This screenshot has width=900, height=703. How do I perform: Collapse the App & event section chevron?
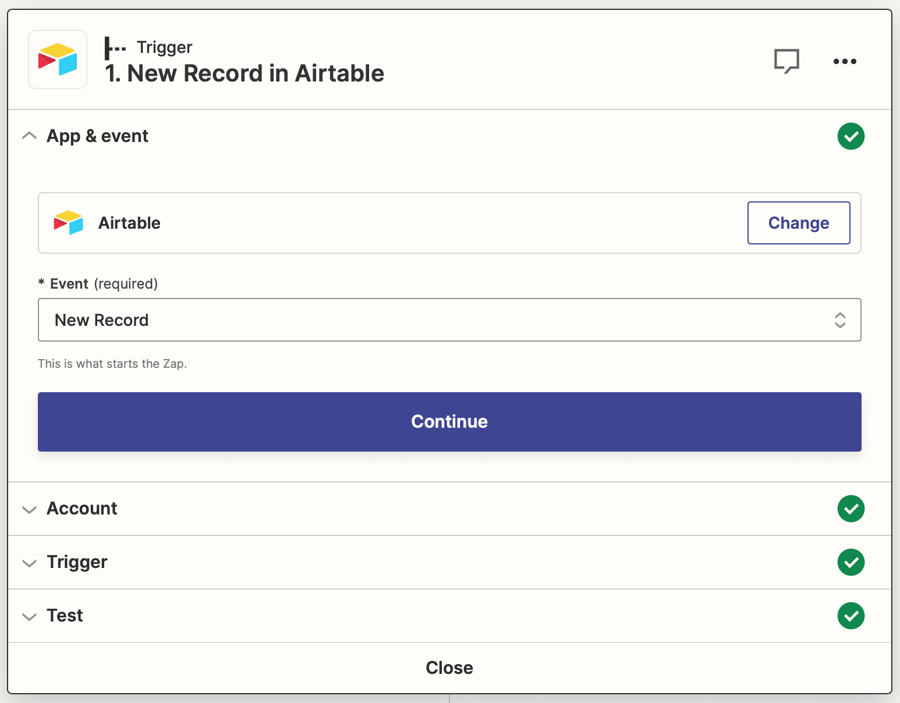(x=29, y=136)
